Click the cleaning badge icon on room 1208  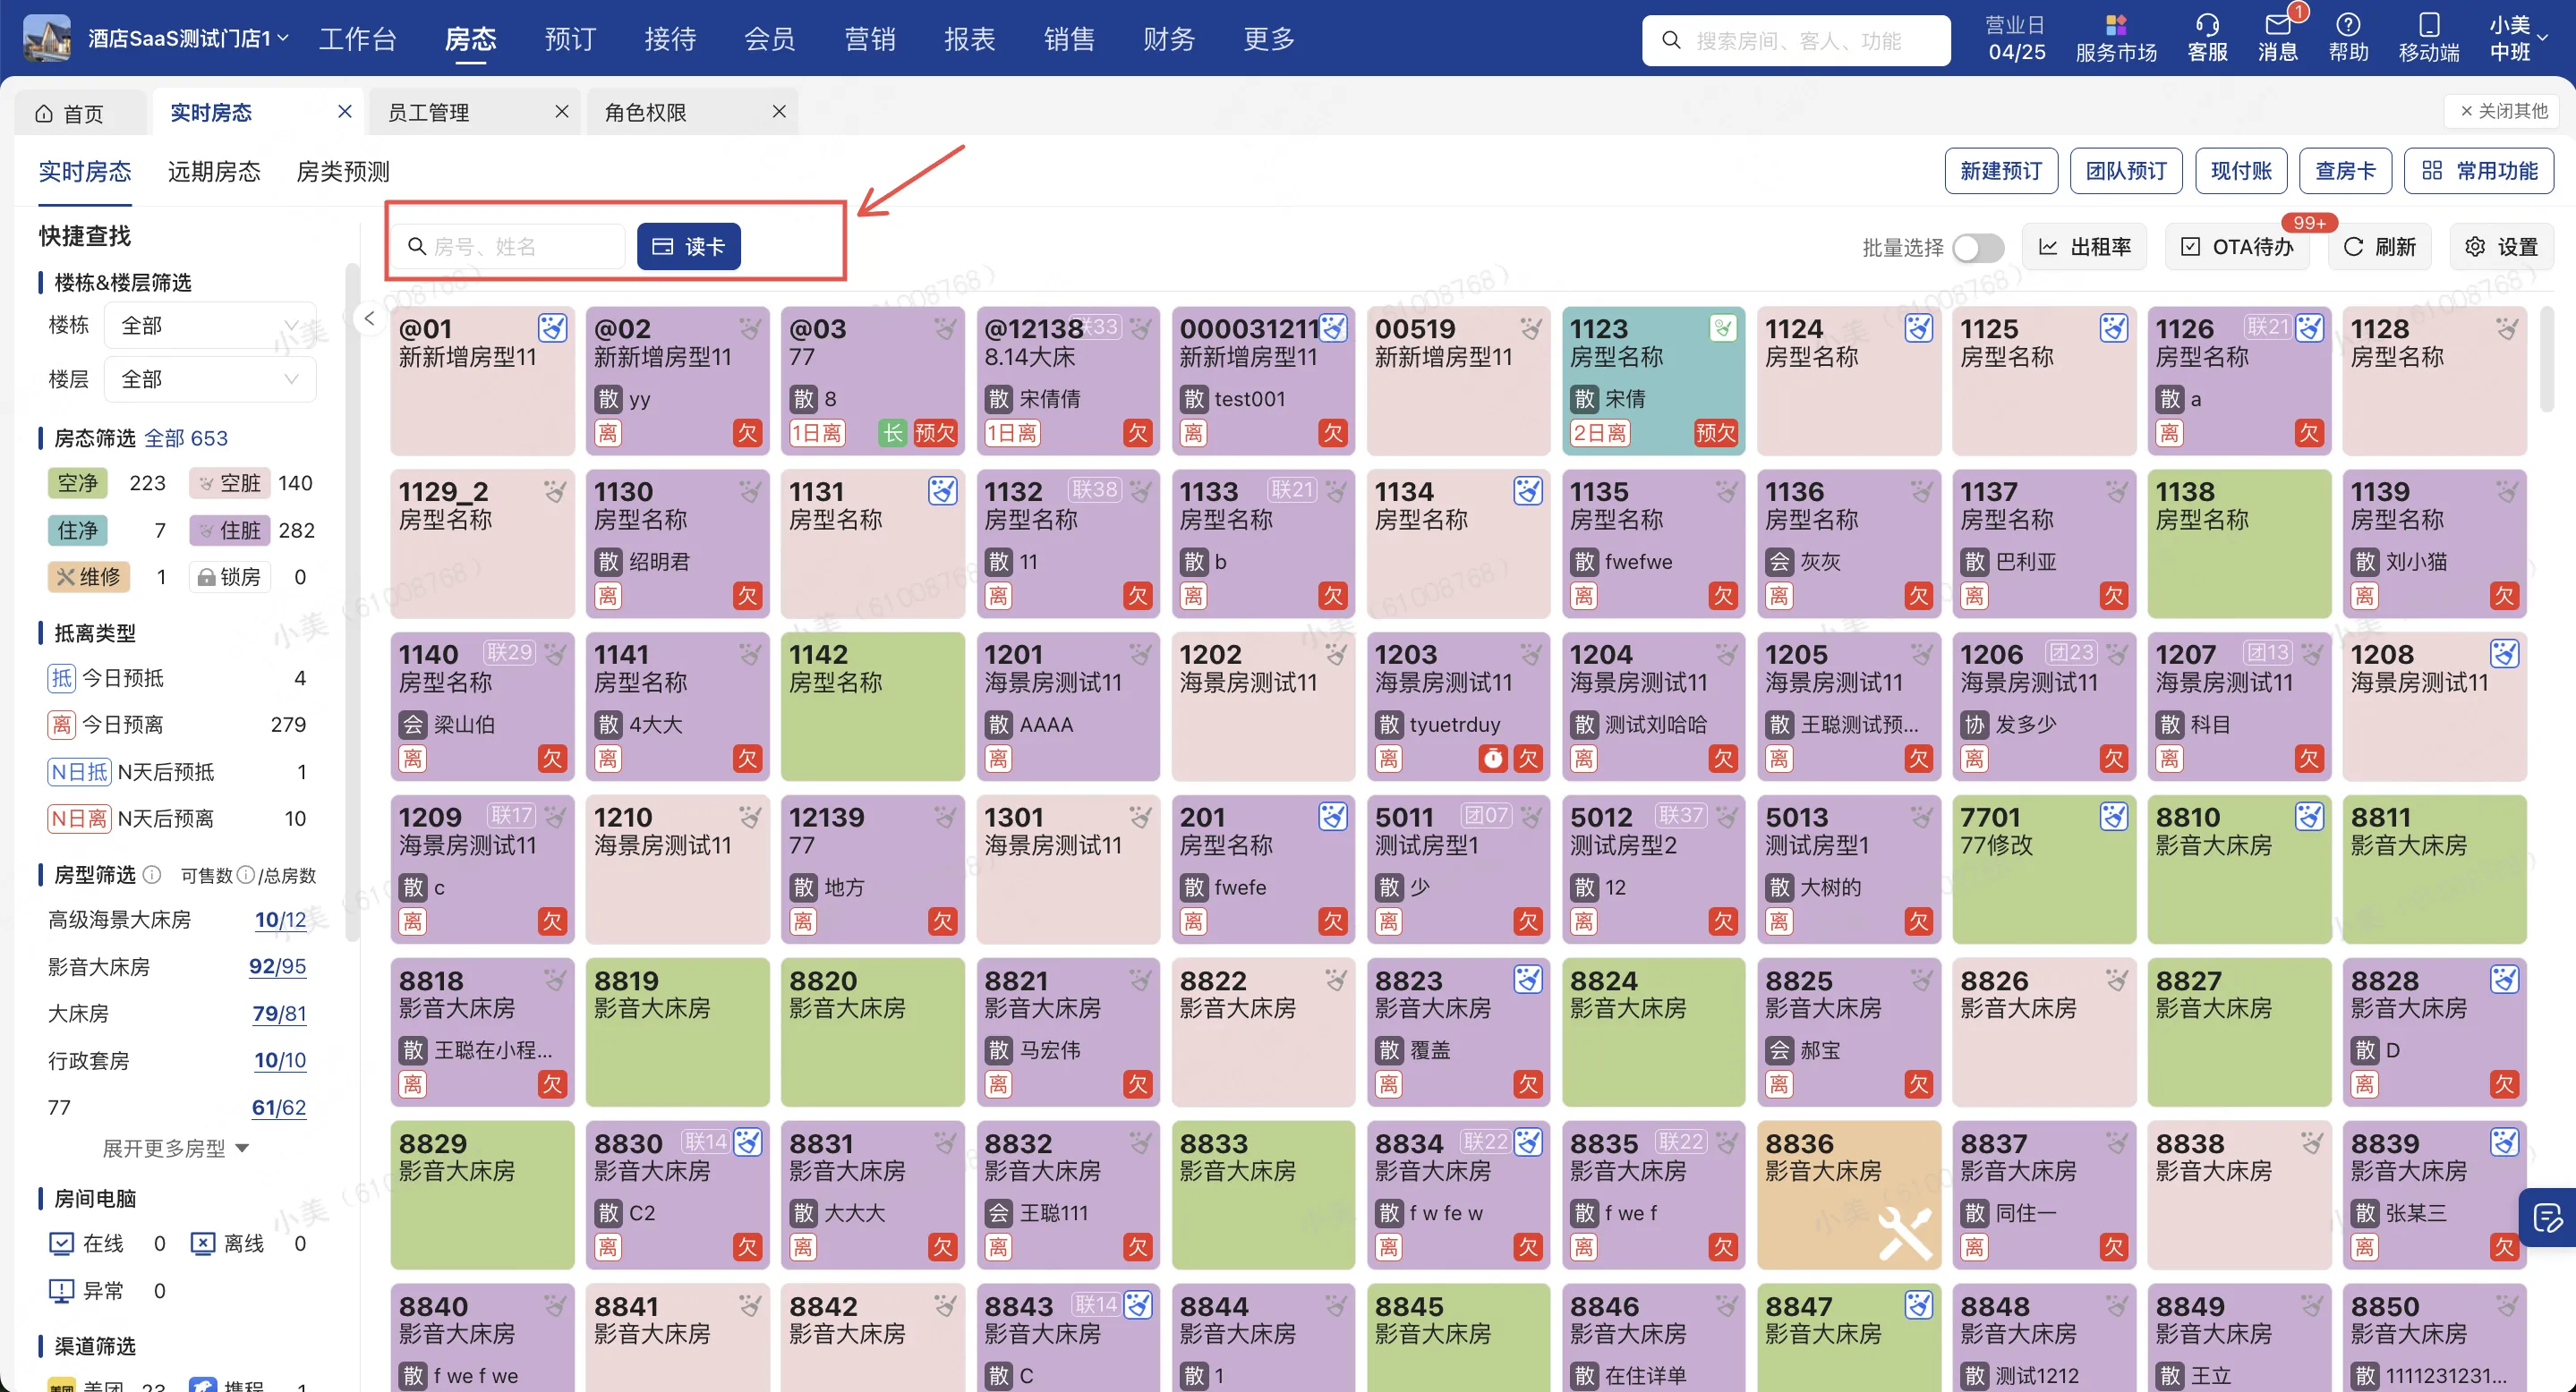click(x=2504, y=654)
